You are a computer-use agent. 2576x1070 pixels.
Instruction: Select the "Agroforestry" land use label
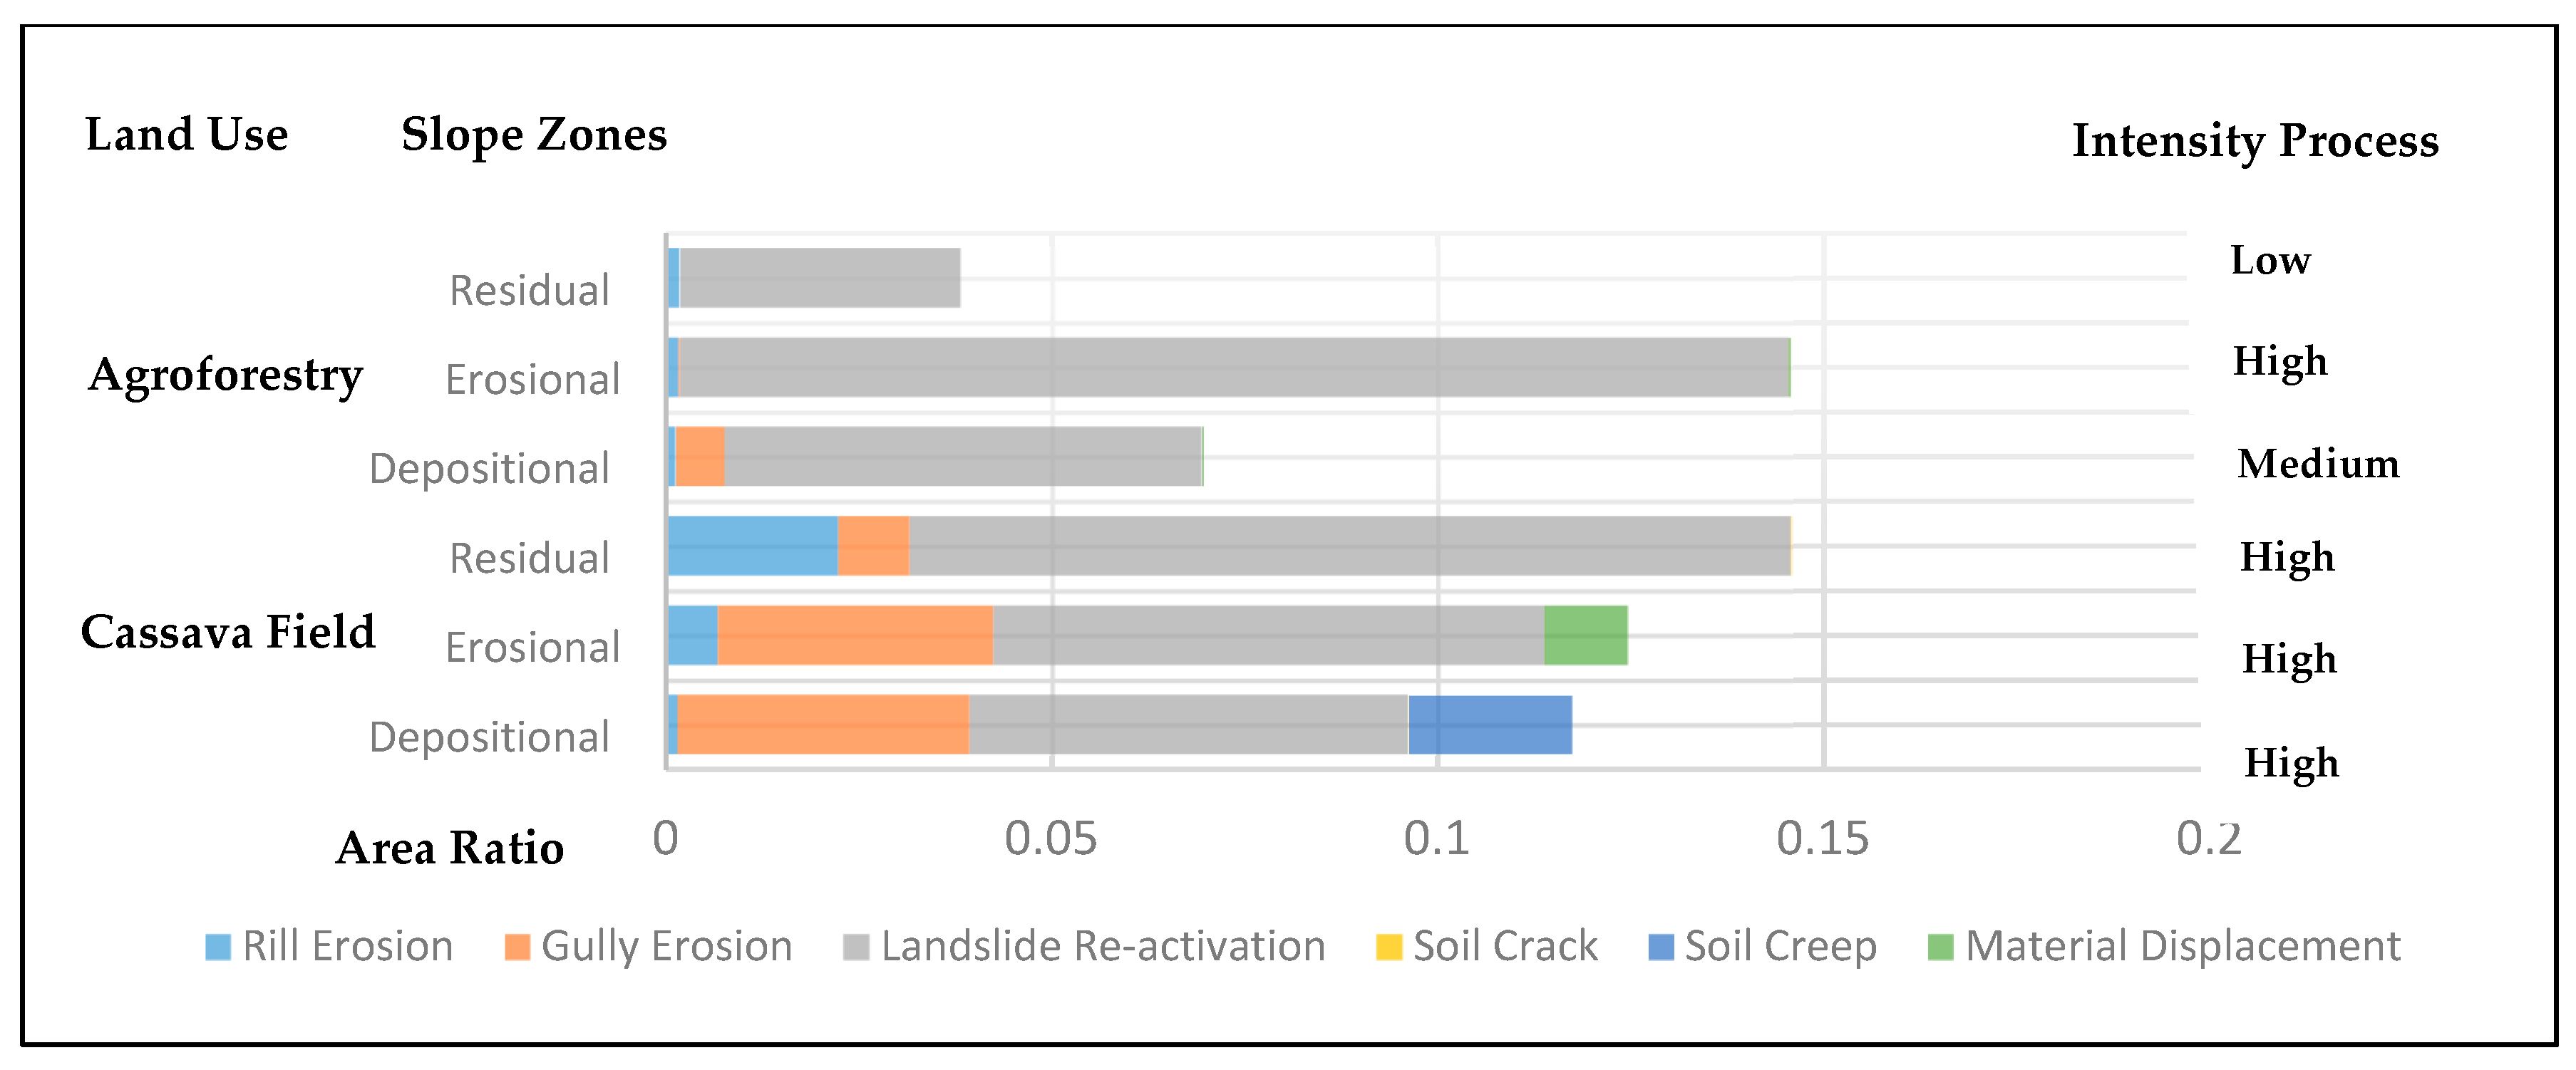pyautogui.click(x=225, y=375)
